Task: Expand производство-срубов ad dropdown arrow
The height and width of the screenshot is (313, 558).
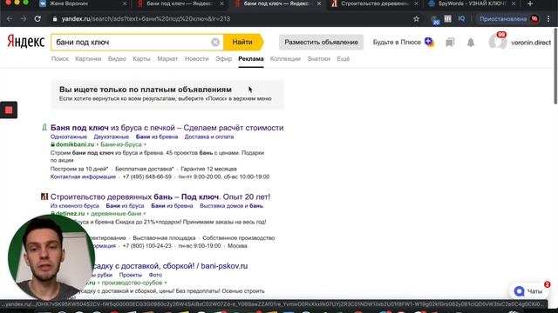Action: tap(165, 283)
